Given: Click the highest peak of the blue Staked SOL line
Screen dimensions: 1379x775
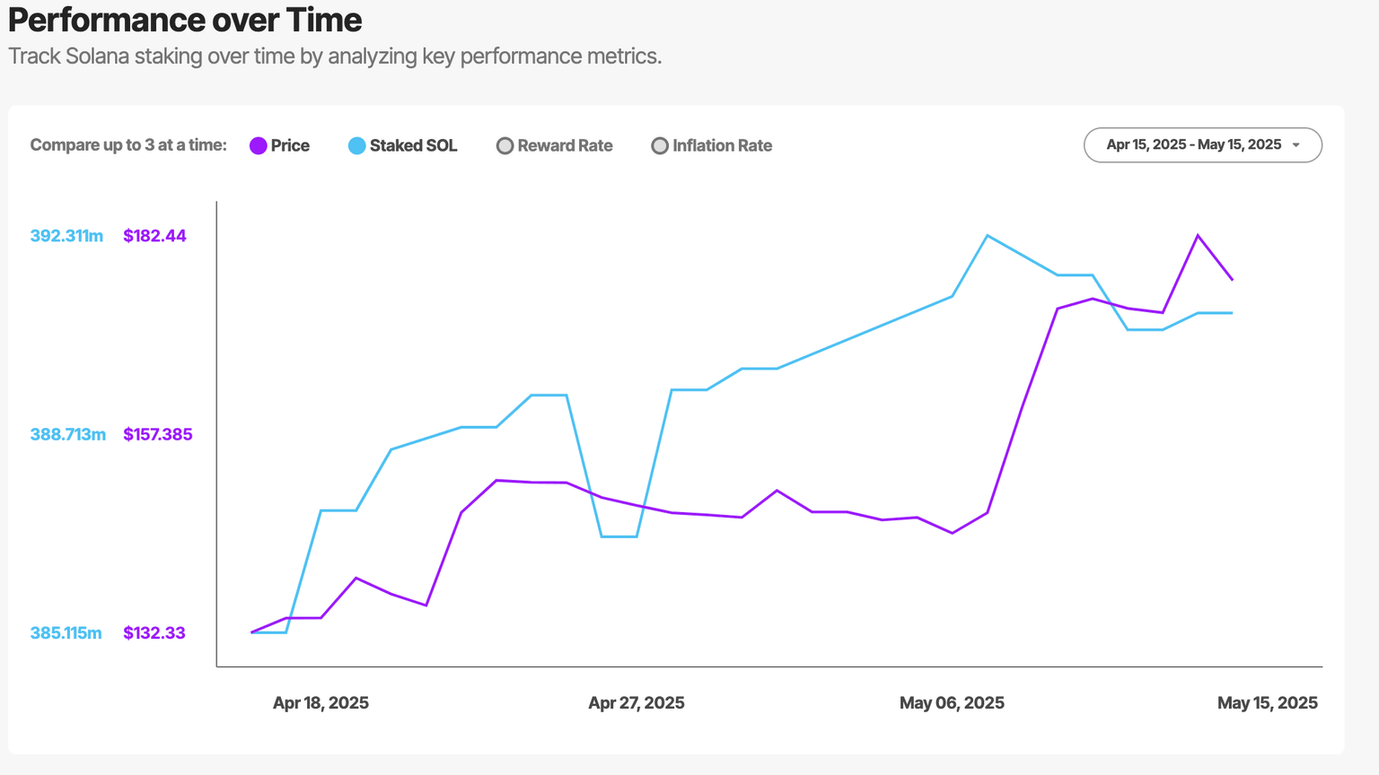Looking at the screenshot, I should (988, 236).
